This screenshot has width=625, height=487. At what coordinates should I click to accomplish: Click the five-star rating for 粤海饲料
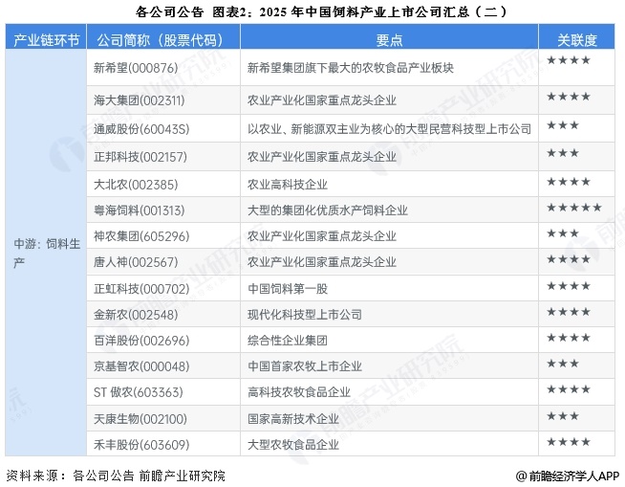(574, 208)
